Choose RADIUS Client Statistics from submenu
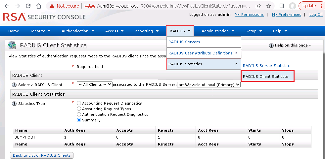Screen dimensions: 325x159 [x=265, y=77]
